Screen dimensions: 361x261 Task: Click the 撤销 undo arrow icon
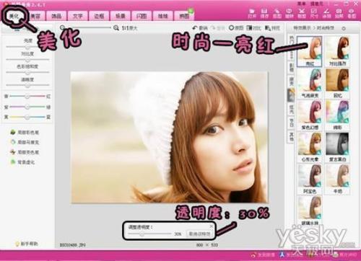click(195, 28)
